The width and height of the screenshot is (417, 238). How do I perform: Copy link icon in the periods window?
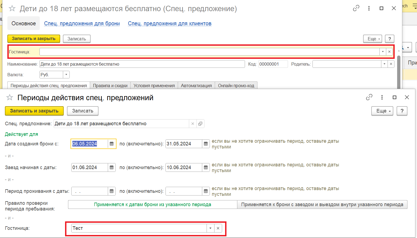pos(369,97)
